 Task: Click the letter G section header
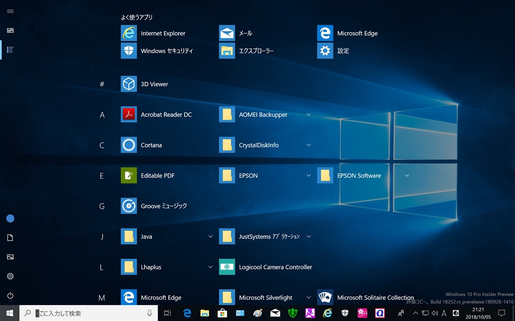(102, 206)
